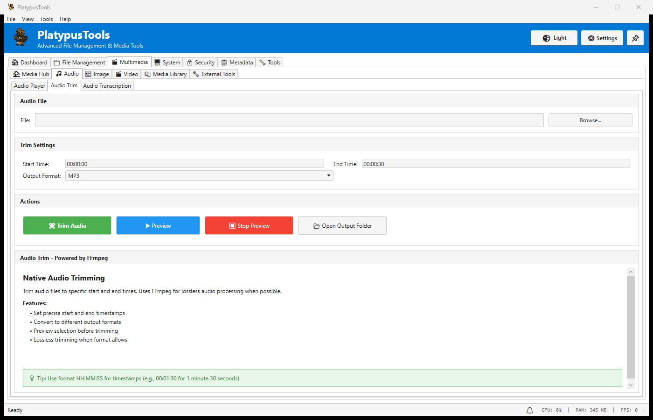Expand the Output Format MP3 dropdown
Screen dimensions: 653x420
pyautogui.click(x=199, y=176)
